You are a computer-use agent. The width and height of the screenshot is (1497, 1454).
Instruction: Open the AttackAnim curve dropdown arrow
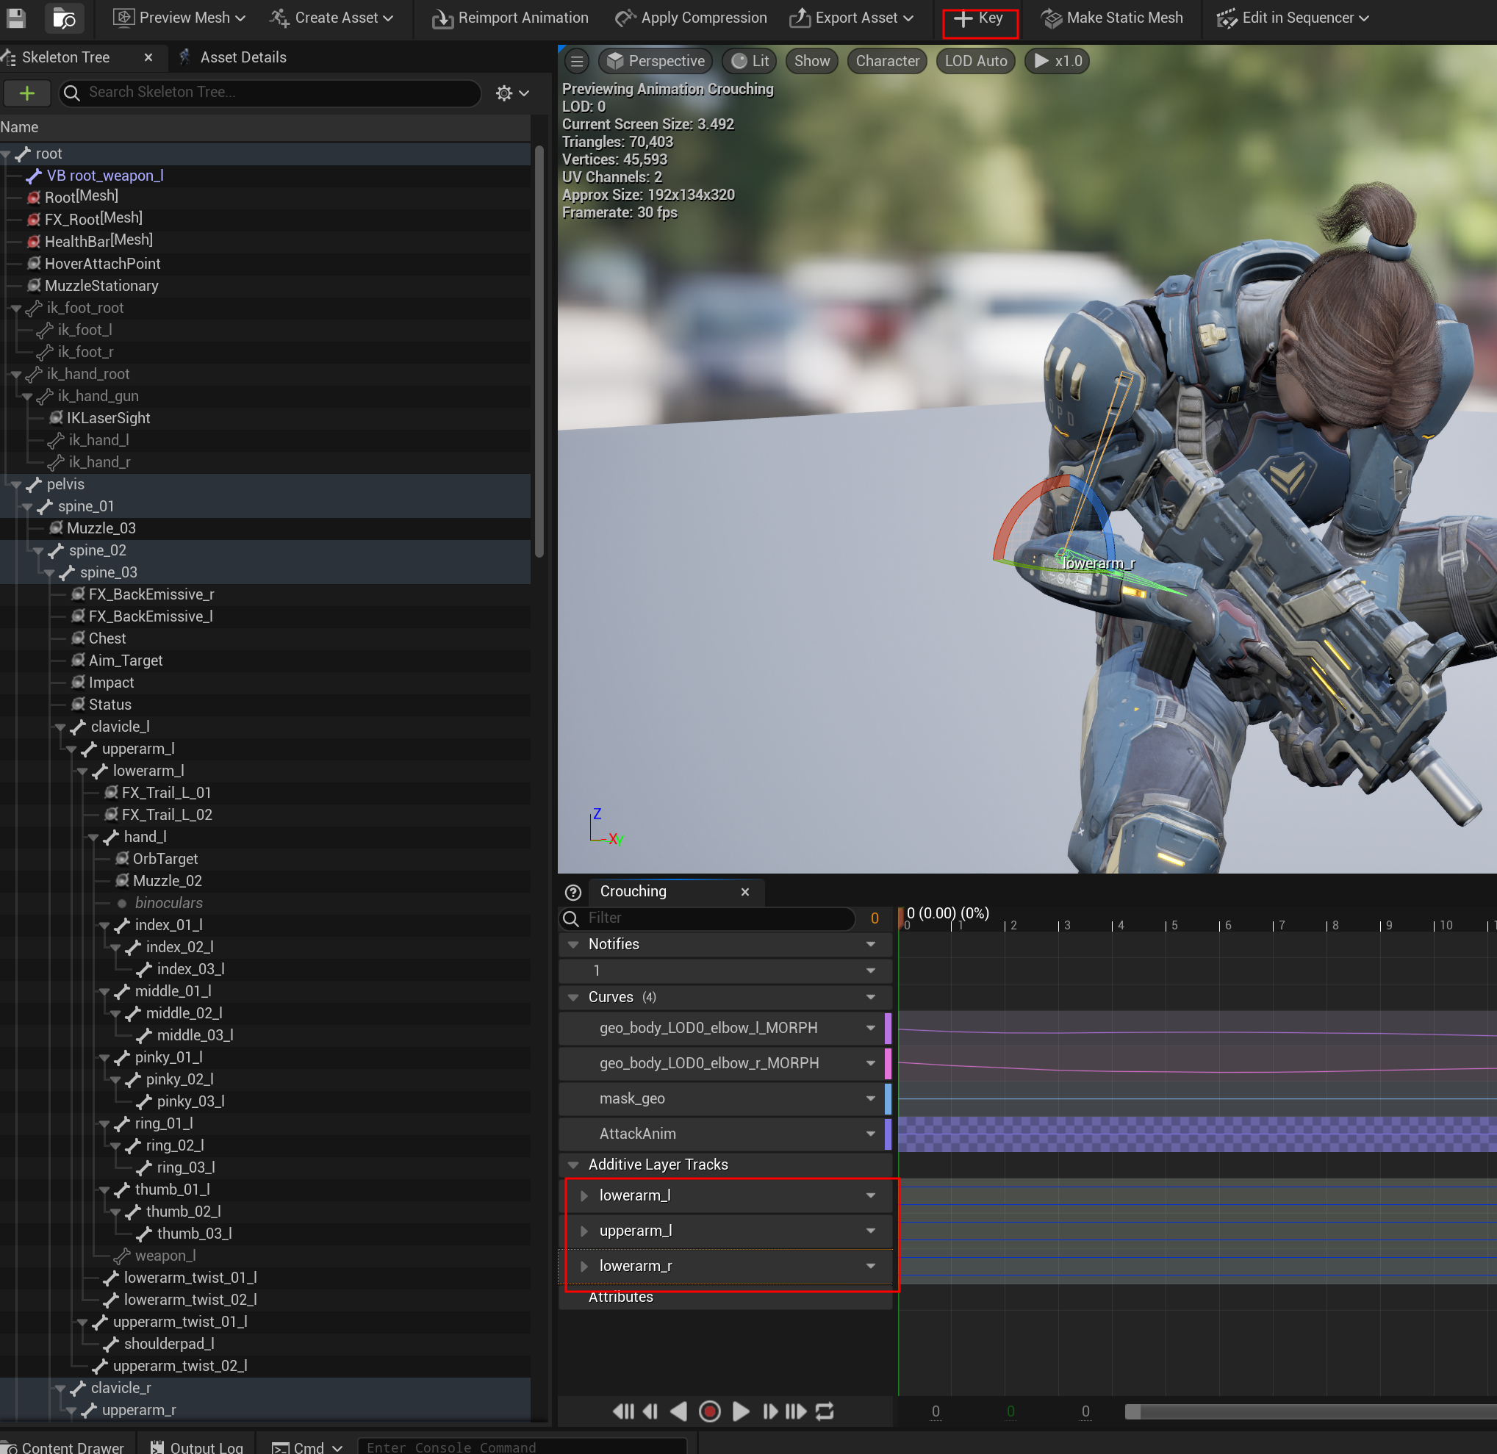click(x=871, y=1134)
